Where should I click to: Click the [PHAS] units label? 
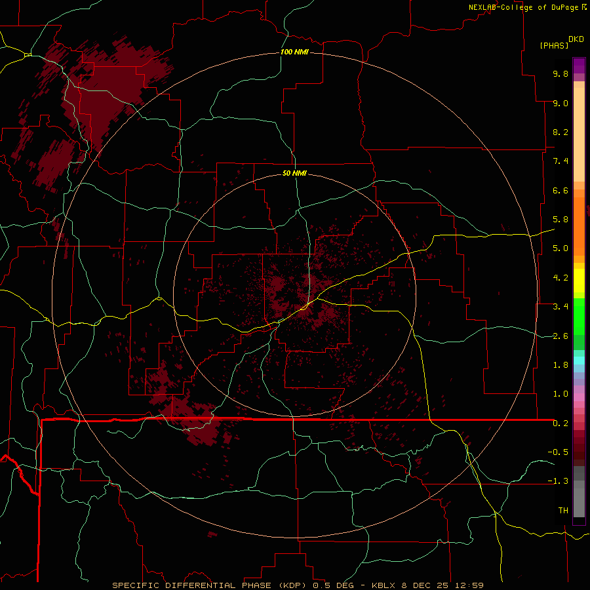554,46
